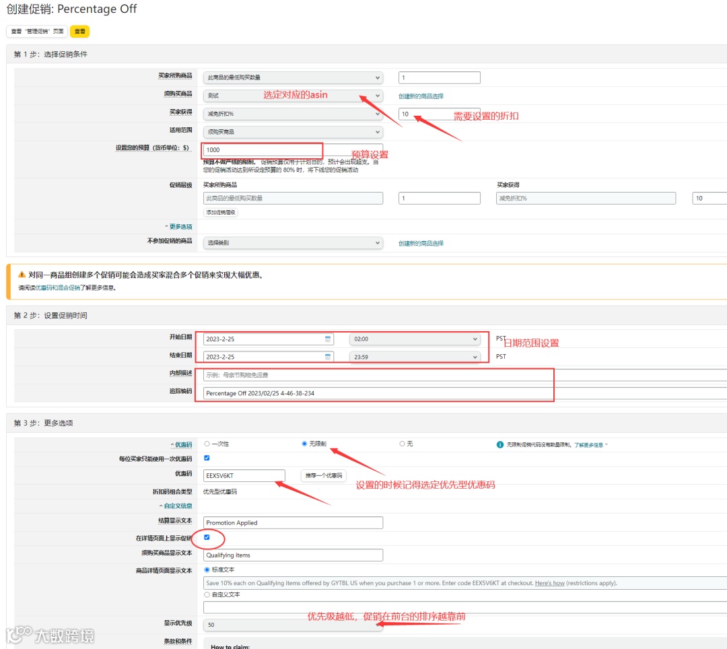Open the 不参加促销的商品 选择类别 dropdown
Screen dimensions: 727x649
pos(293,242)
